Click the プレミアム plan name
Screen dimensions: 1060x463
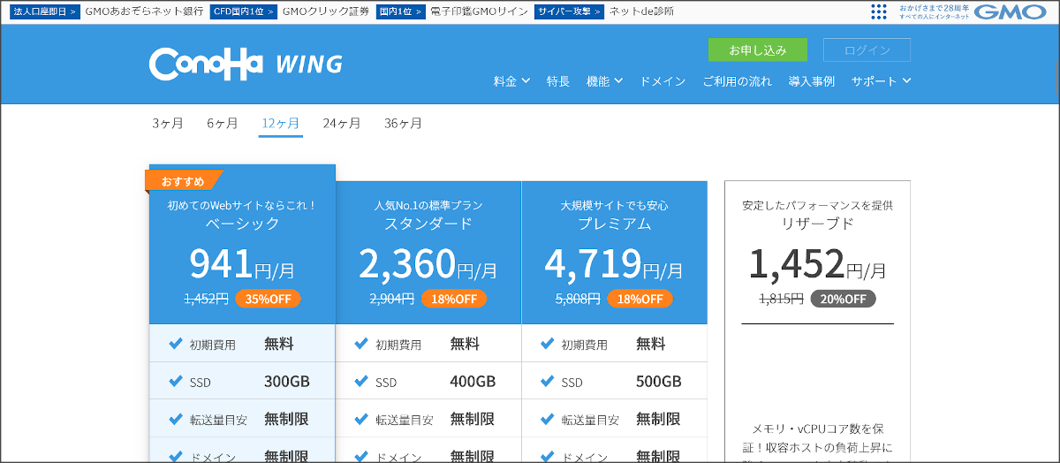(x=615, y=224)
